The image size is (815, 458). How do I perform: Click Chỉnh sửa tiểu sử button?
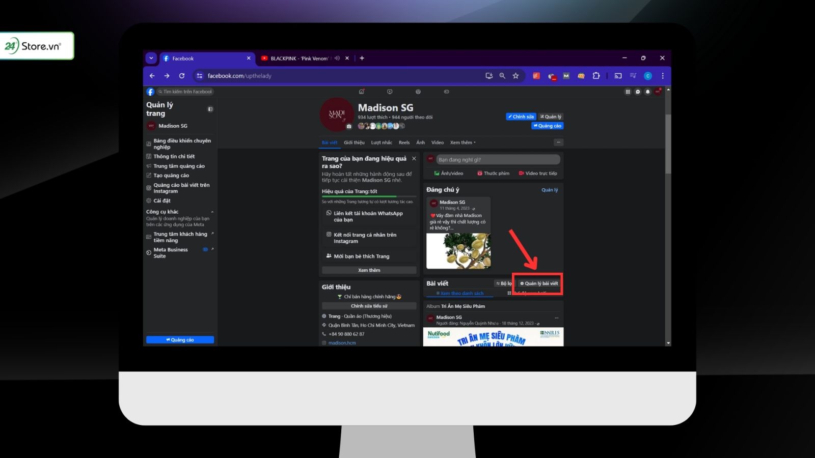pyautogui.click(x=369, y=306)
